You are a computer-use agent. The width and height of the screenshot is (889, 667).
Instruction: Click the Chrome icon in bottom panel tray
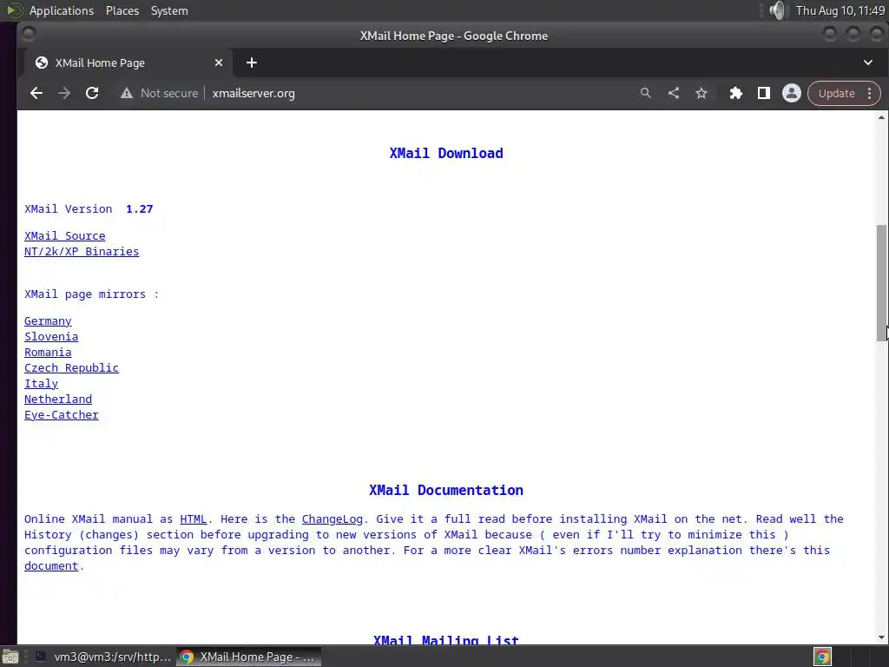coord(822,657)
